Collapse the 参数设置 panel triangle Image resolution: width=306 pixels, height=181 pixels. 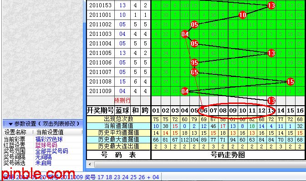click(10, 124)
